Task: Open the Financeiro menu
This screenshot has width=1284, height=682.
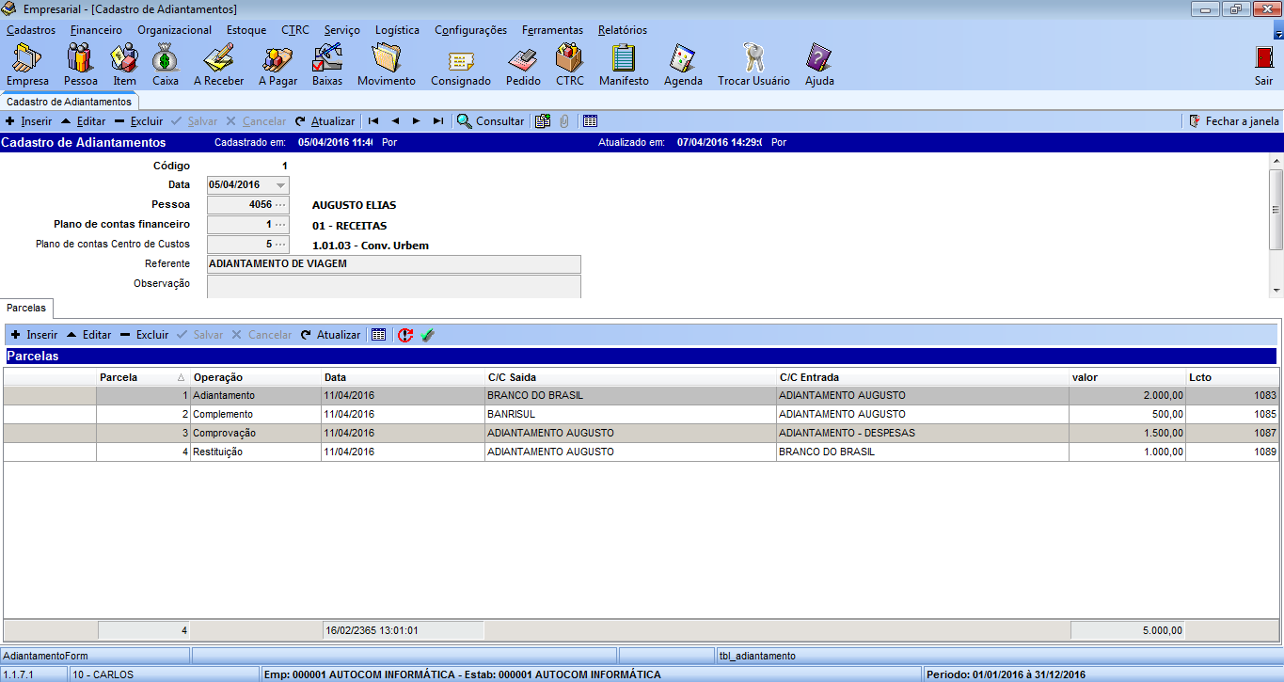Action: point(96,30)
